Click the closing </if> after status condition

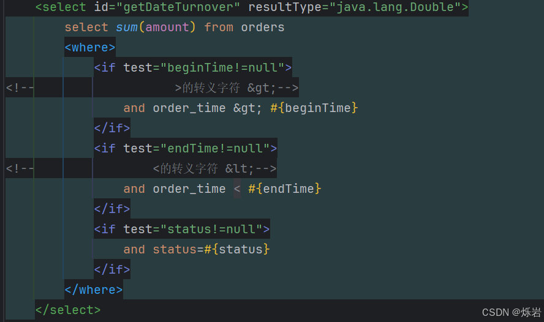112,270
